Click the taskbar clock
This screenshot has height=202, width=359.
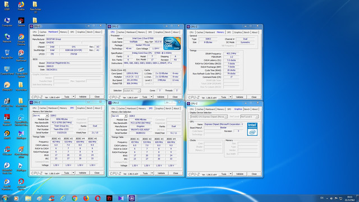tap(349, 198)
